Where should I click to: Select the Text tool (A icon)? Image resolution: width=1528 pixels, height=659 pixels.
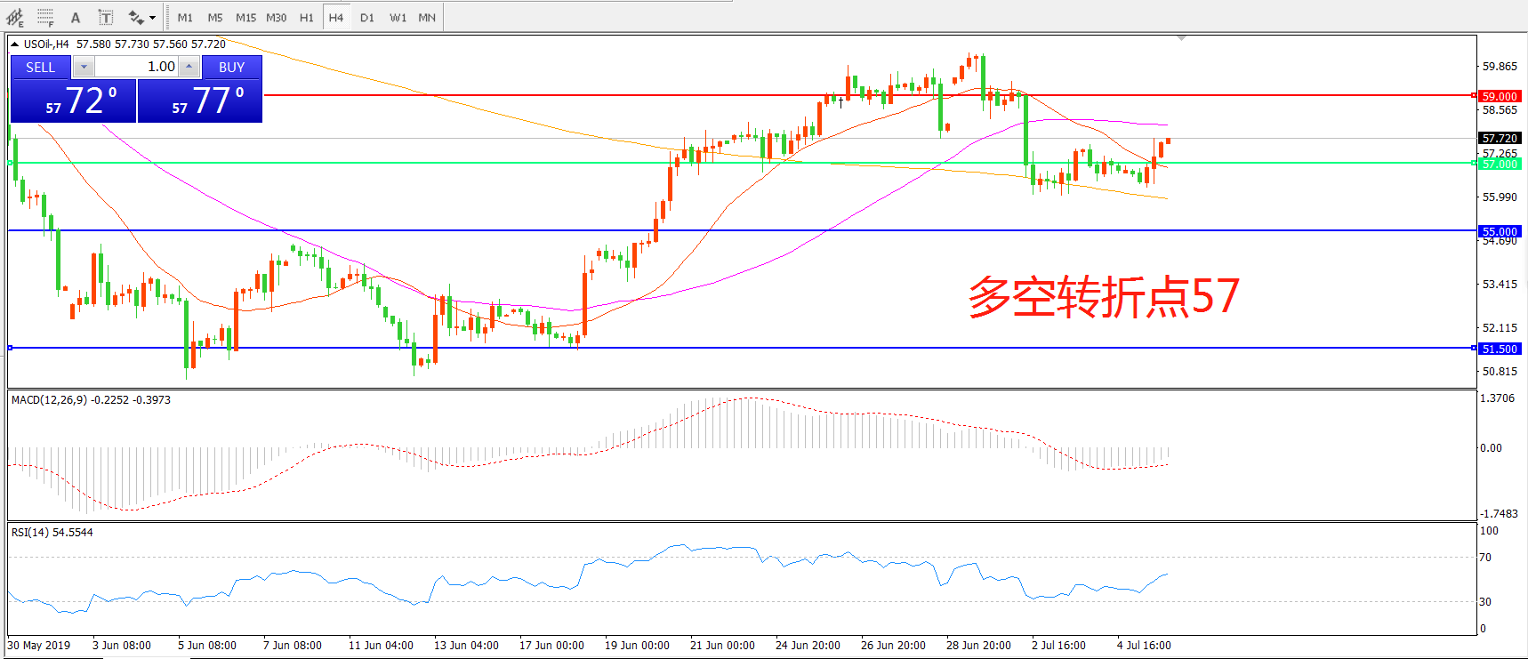(x=76, y=17)
